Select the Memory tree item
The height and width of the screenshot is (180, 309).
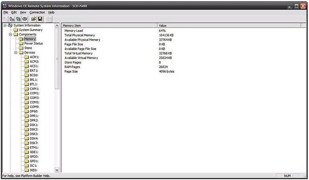[x=30, y=39]
